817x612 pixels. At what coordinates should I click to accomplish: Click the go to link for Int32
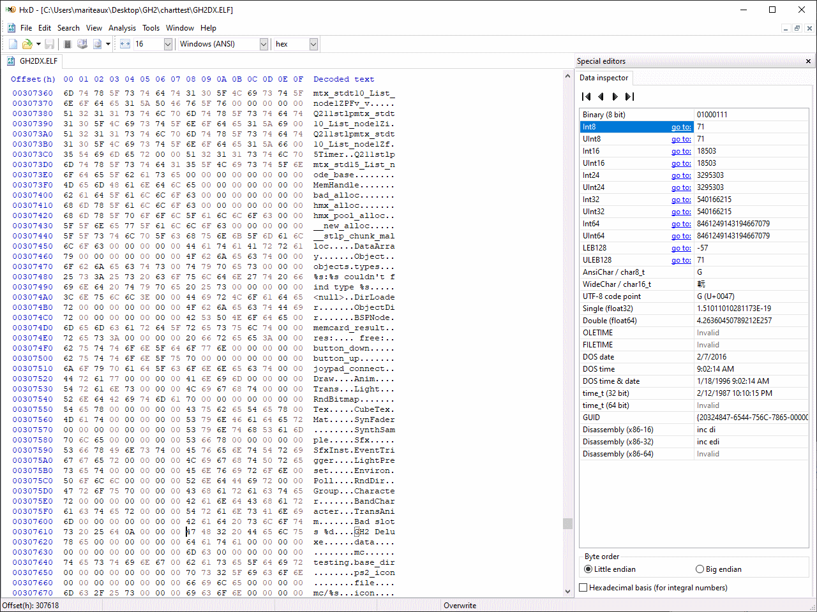pyautogui.click(x=680, y=200)
